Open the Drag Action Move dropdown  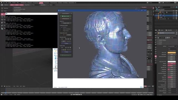[36, 5]
